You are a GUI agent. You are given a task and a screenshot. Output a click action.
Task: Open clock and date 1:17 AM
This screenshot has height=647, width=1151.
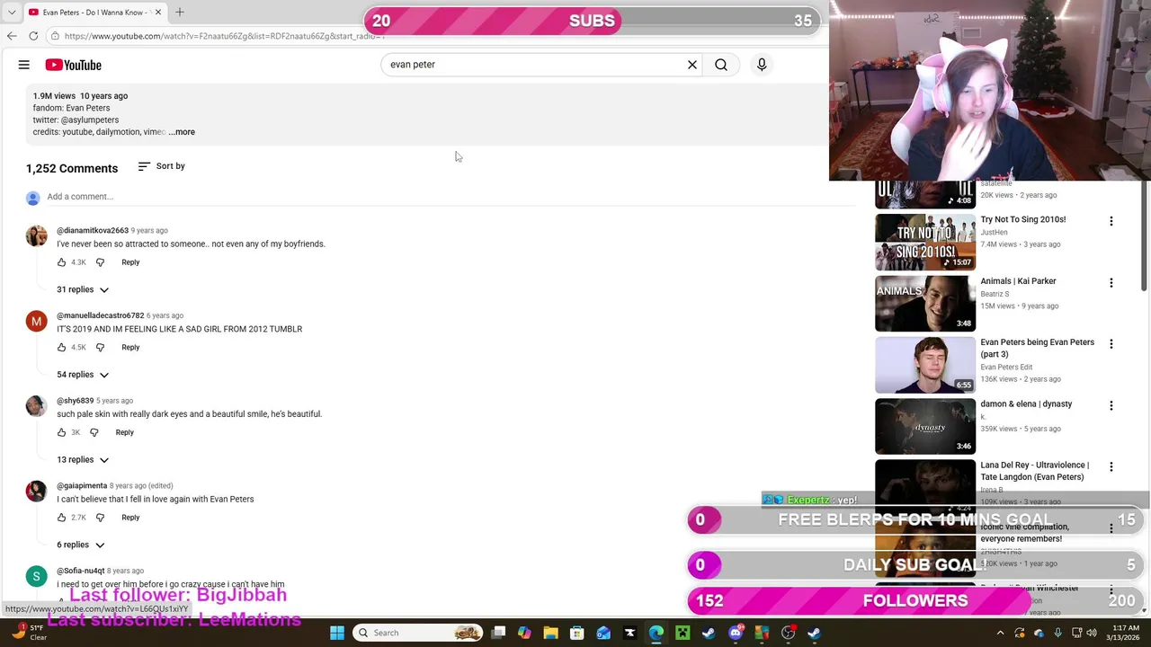tap(1122, 633)
